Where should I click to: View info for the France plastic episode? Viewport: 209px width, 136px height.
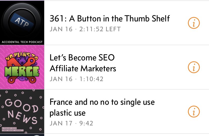(194, 112)
